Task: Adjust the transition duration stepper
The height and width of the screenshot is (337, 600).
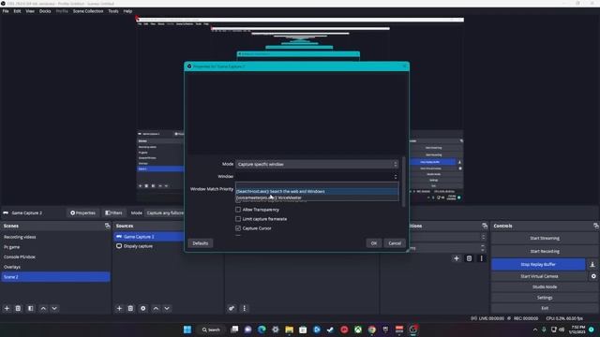Action: point(483,248)
